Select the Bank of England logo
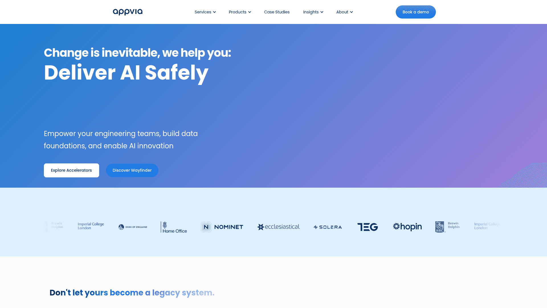The height and width of the screenshot is (308, 547). point(132,227)
